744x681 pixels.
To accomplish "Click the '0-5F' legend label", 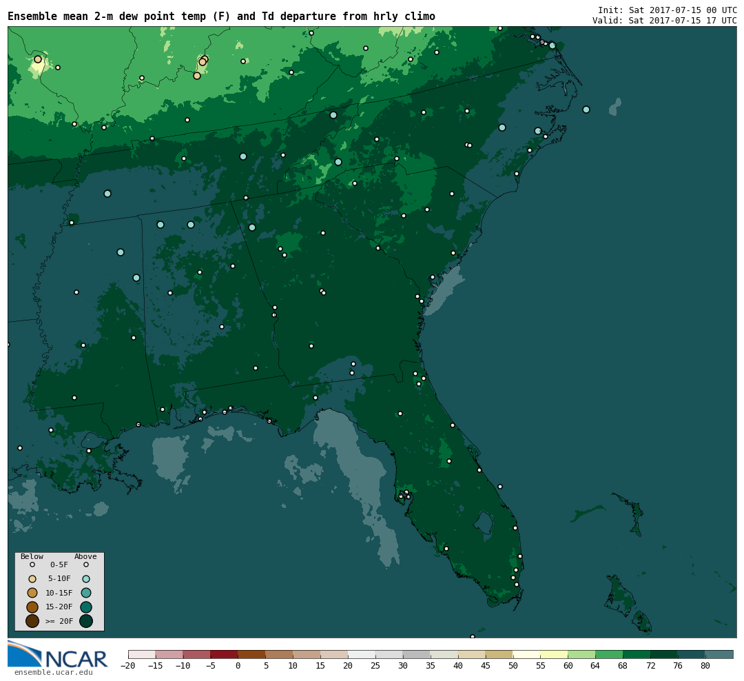I will coord(59,565).
